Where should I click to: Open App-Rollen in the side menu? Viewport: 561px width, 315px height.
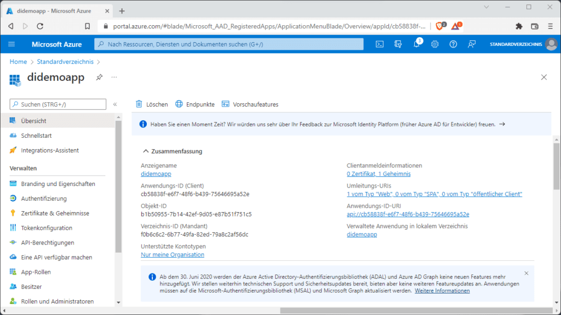pos(57,272)
